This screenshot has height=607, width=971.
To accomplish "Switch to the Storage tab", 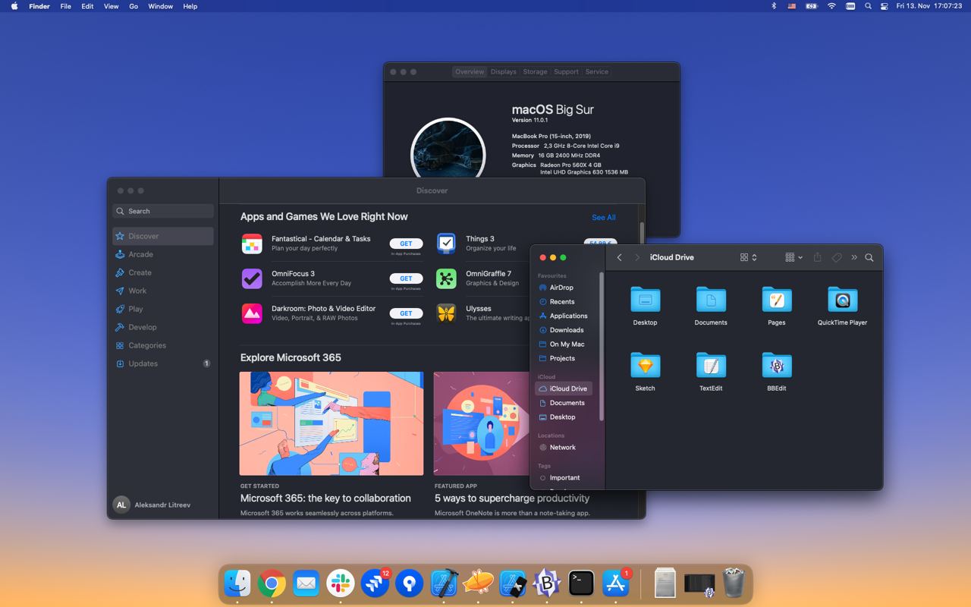I will (535, 71).
